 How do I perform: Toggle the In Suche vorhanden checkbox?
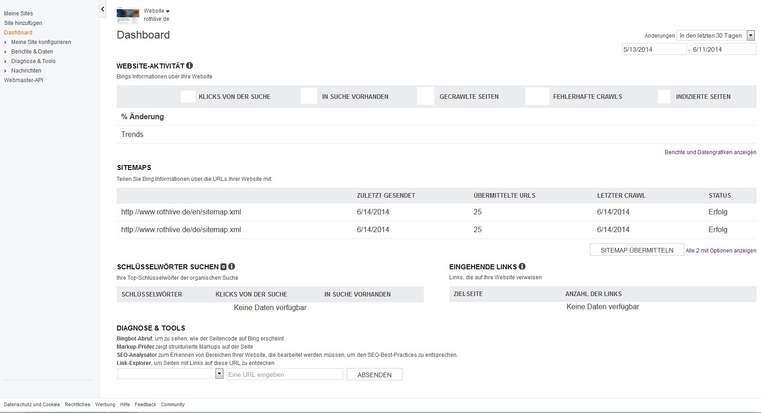[309, 96]
